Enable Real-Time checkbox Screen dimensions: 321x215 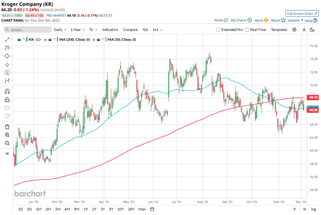(x=247, y=30)
